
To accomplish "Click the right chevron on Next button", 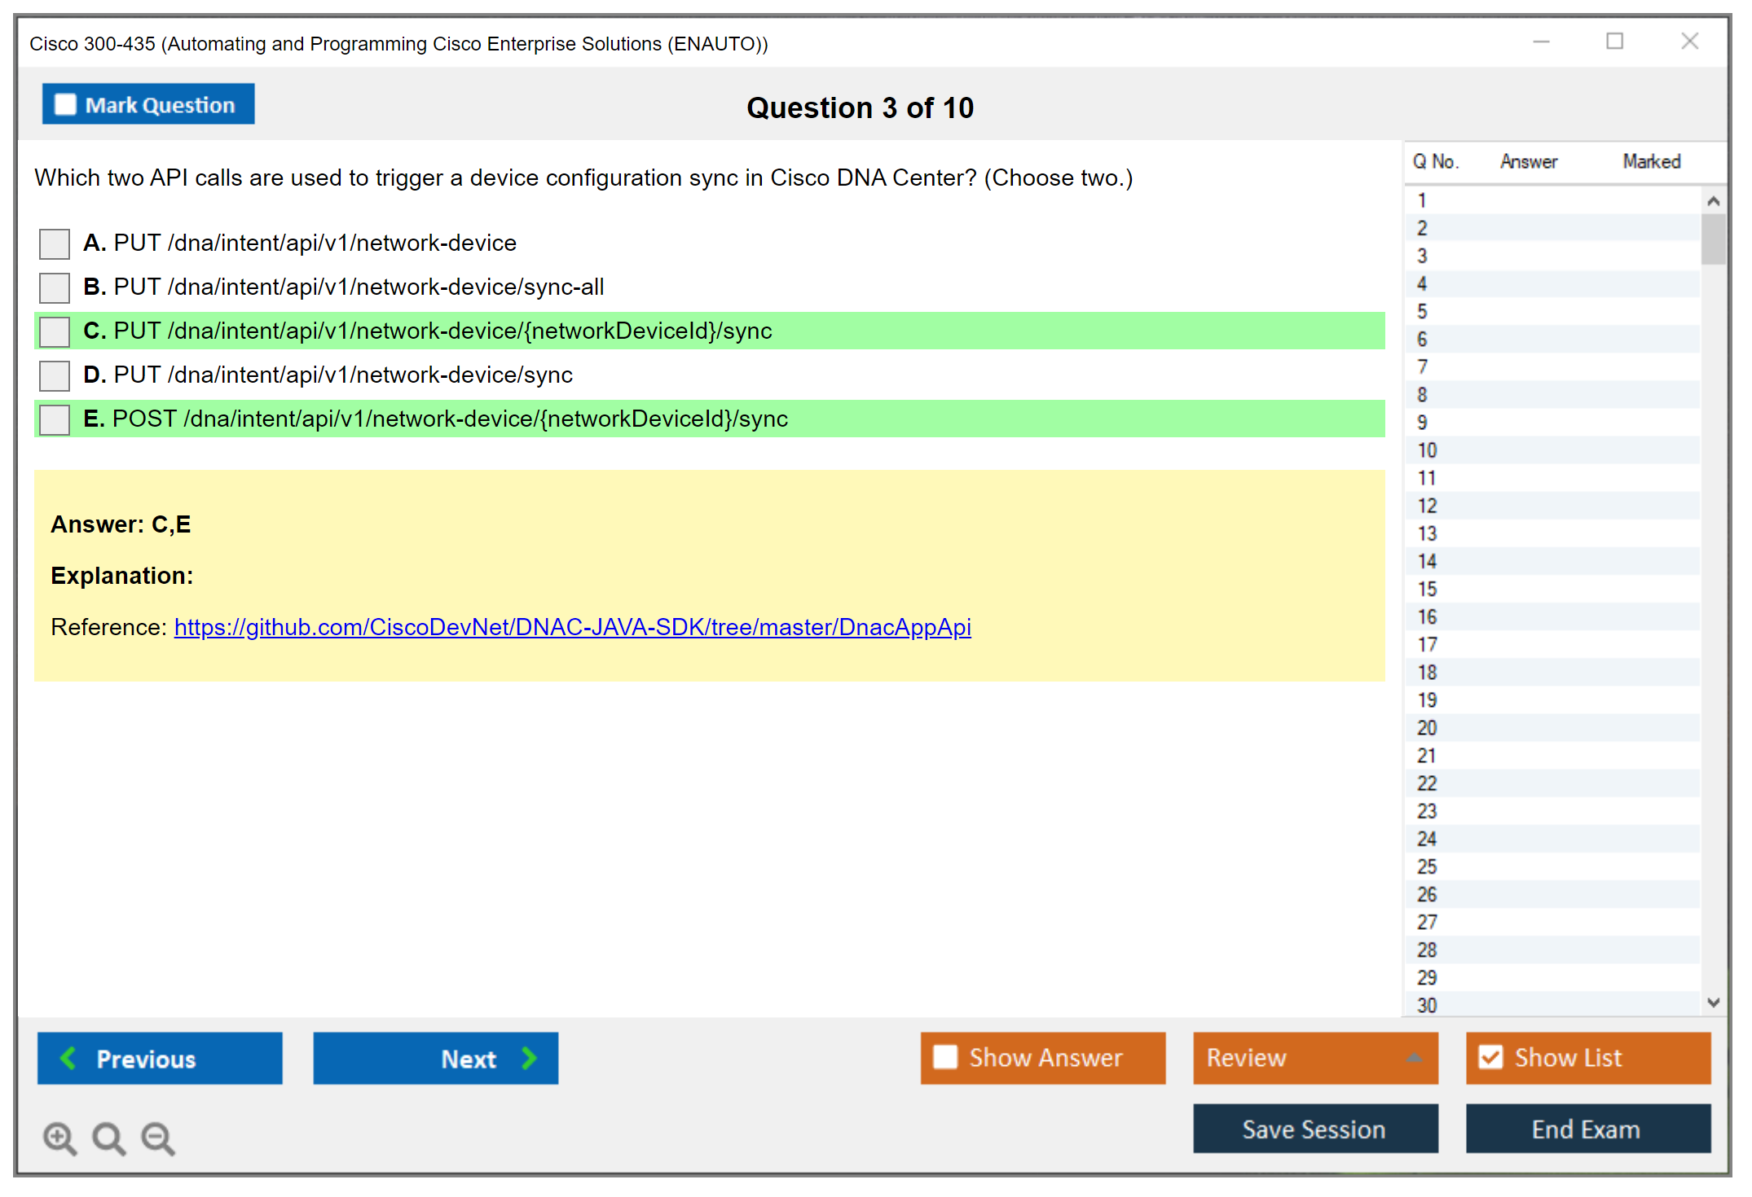I will pyautogui.click(x=529, y=1058).
